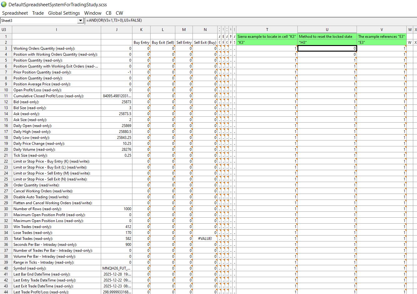Image resolution: width=417 pixels, height=294 pixels.
Task: Open the Global Settings menu
Action: [x=64, y=13]
